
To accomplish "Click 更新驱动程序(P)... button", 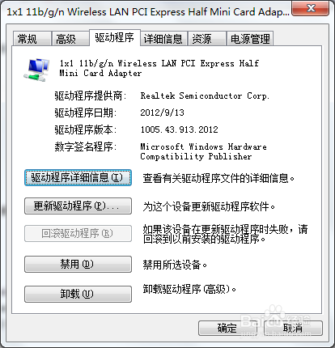I will pyautogui.click(x=78, y=206).
